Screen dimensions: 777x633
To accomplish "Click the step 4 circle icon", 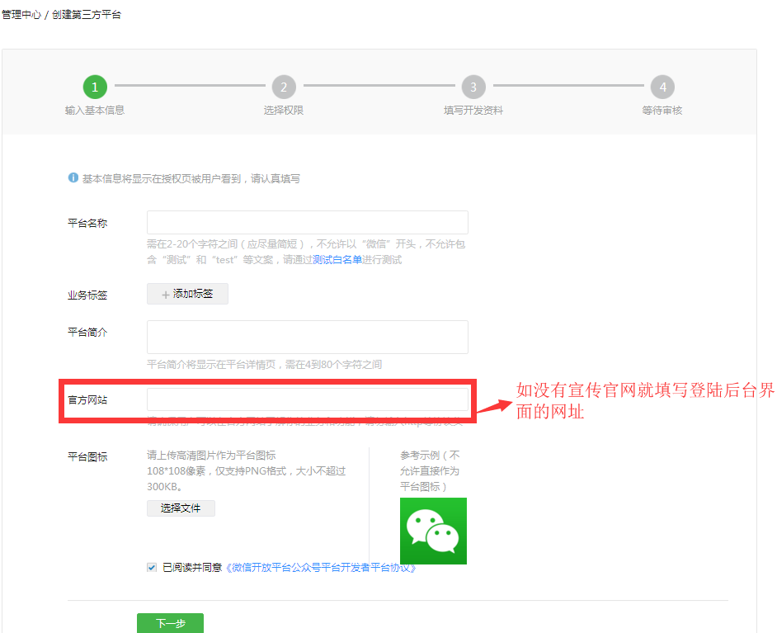I will tap(662, 87).
